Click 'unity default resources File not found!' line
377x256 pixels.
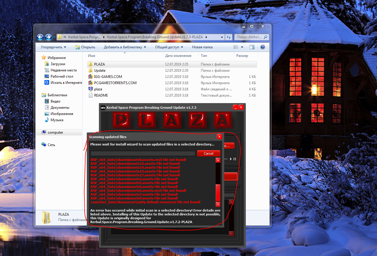(145, 202)
